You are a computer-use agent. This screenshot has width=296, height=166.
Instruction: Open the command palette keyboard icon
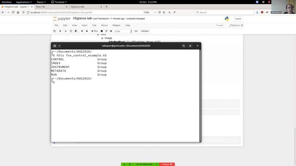tap(136, 31)
